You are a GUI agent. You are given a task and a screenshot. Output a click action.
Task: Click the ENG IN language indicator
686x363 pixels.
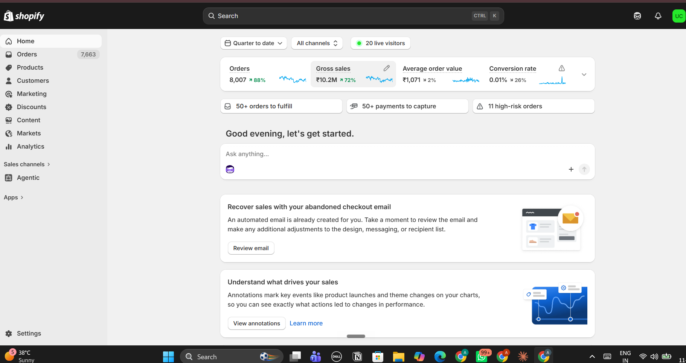625,357
